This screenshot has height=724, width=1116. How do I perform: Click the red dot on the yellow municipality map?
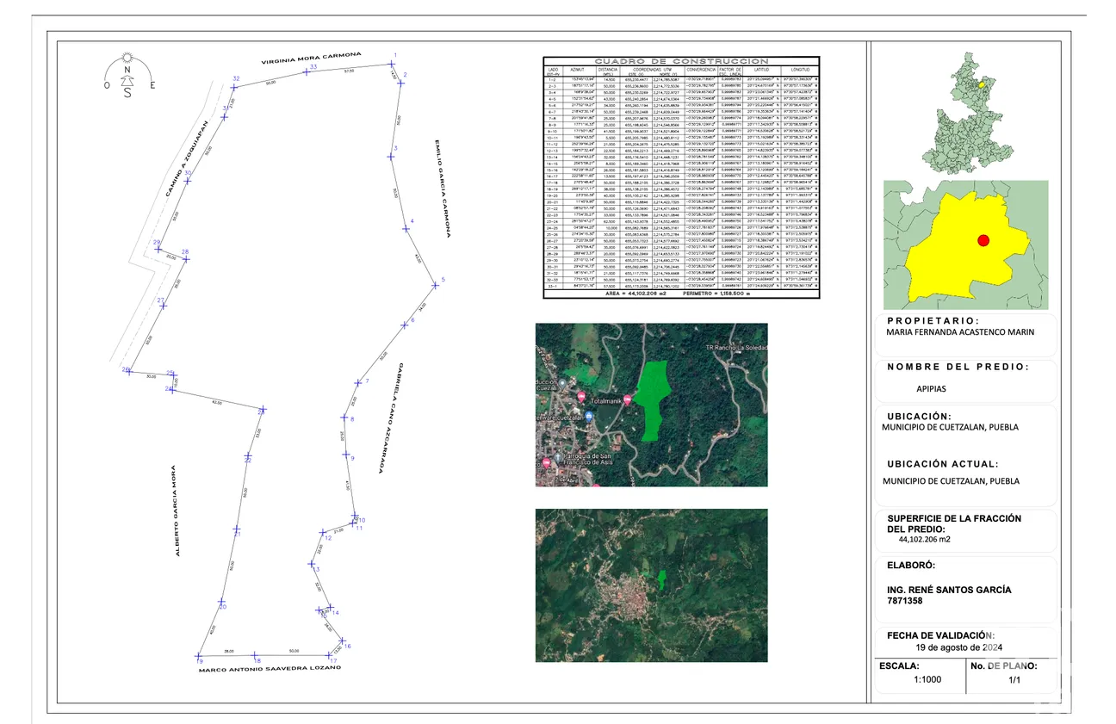click(x=983, y=241)
